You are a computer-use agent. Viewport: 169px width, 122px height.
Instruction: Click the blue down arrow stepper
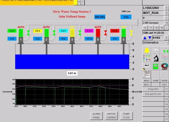click(x=150, y=38)
